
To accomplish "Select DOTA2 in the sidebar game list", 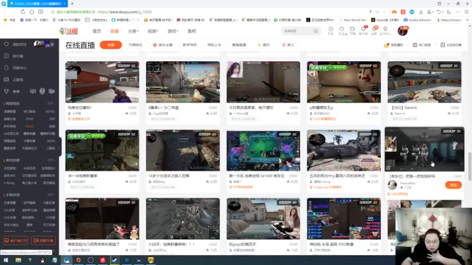I will click(x=50, y=111).
